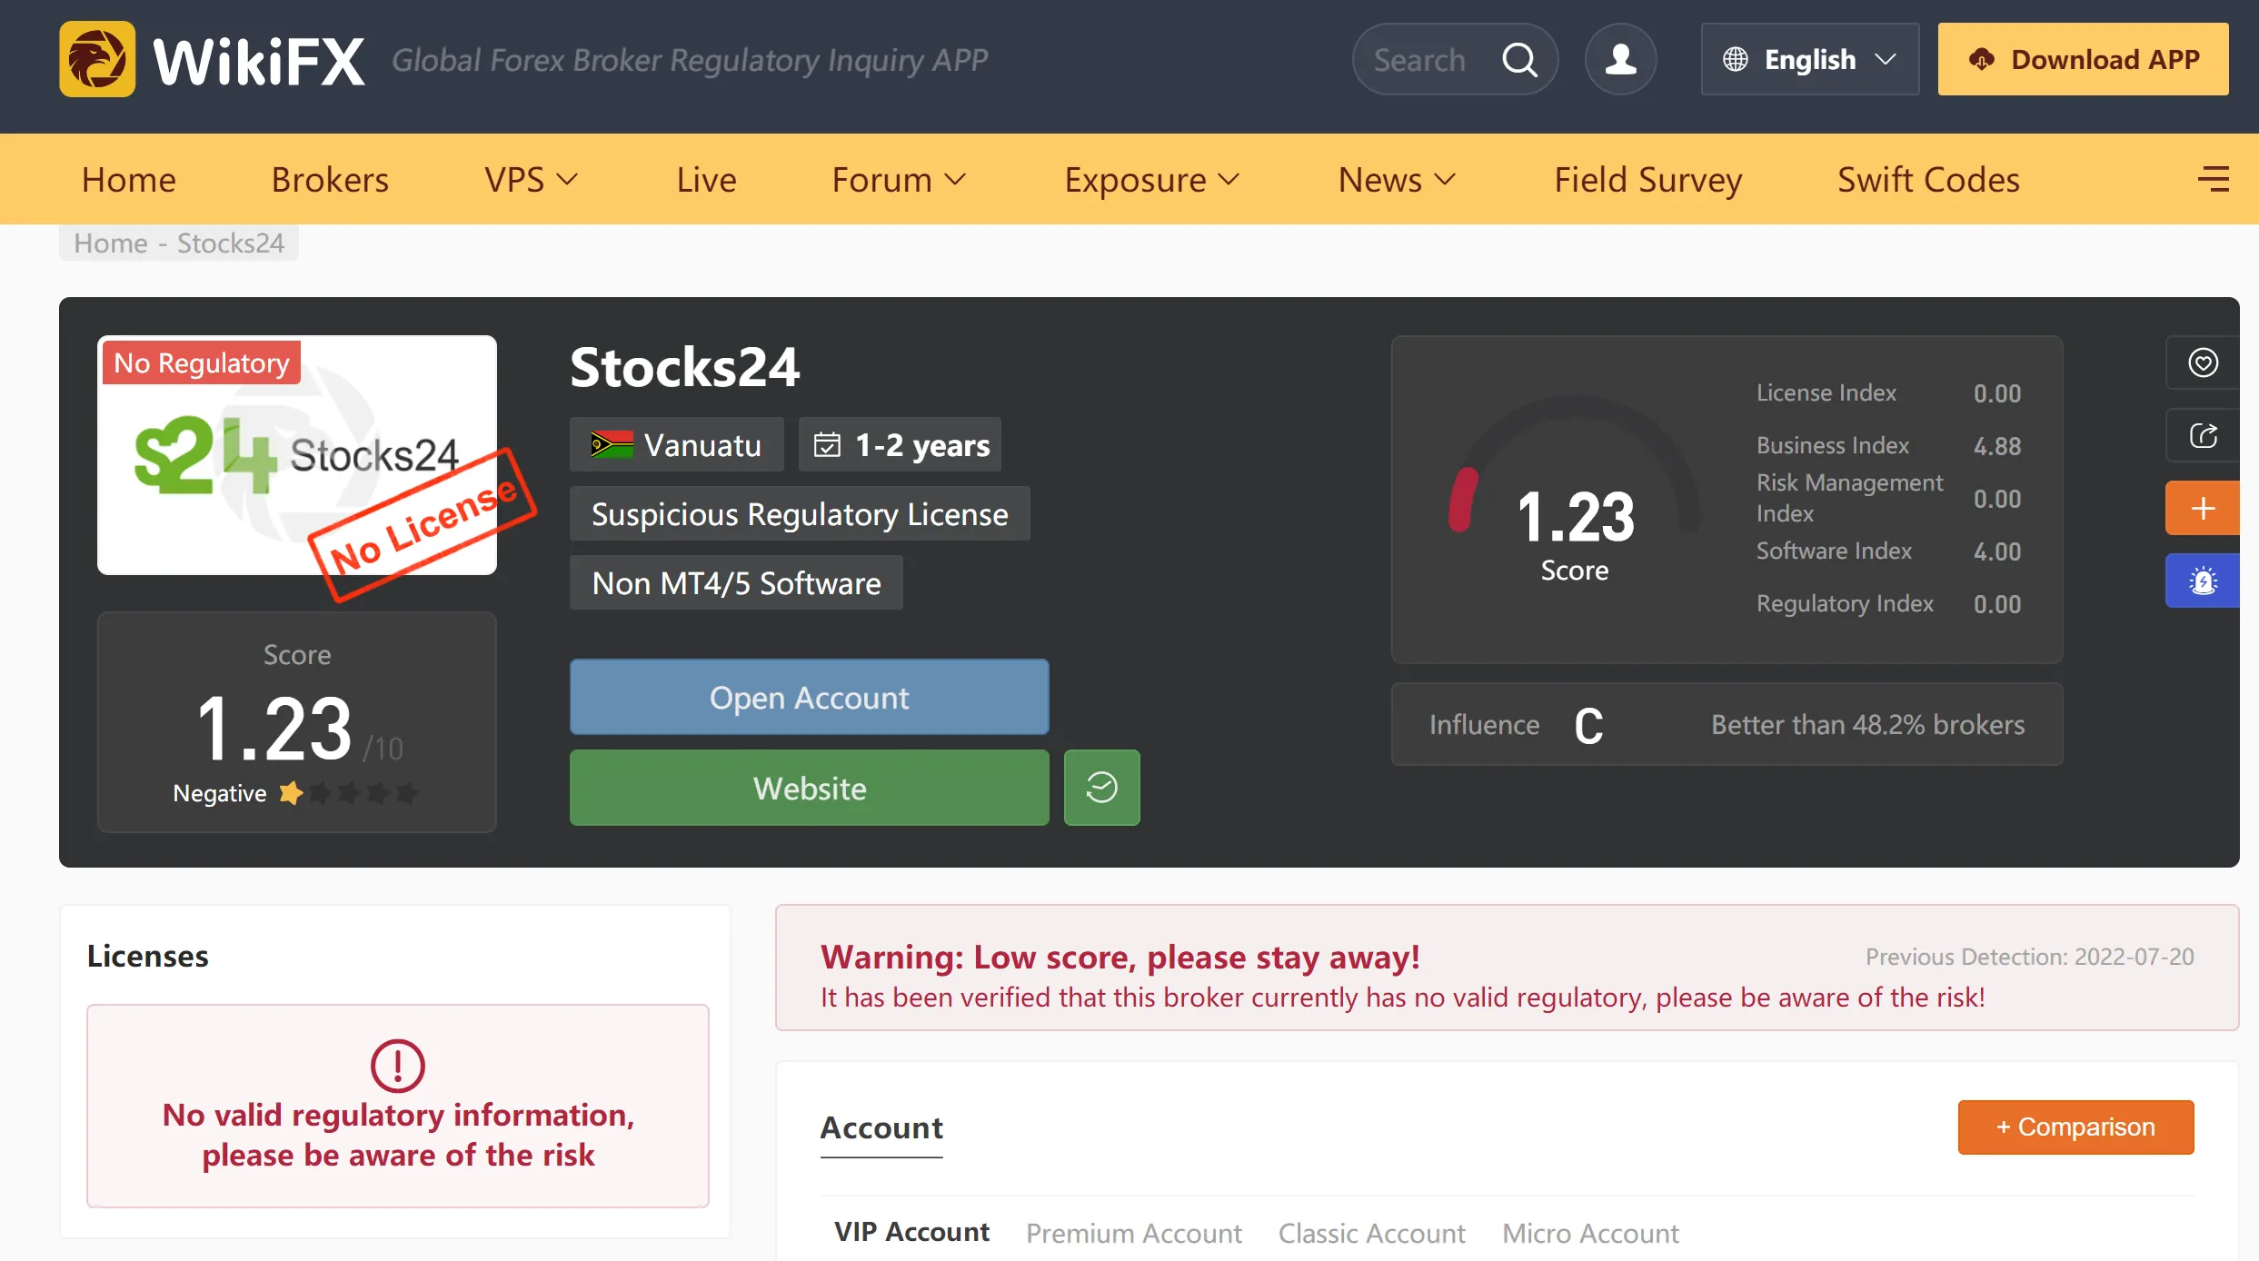Click the WikiFX site name text

(x=259, y=62)
